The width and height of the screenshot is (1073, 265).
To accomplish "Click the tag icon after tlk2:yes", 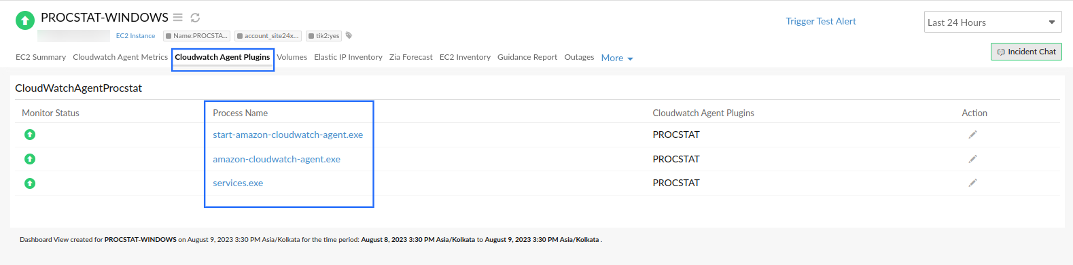I will (349, 35).
